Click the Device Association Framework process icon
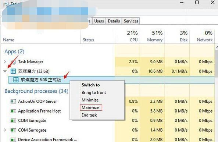The image size is (218, 142). [13, 139]
